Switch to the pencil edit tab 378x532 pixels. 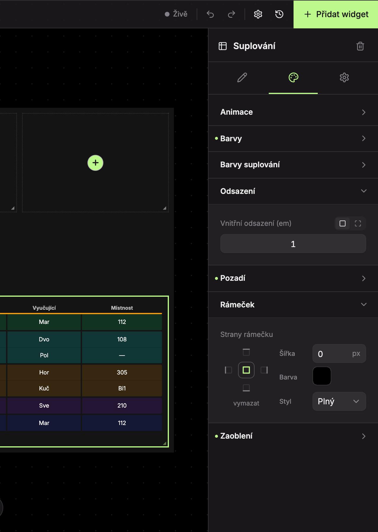click(x=242, y=78)
